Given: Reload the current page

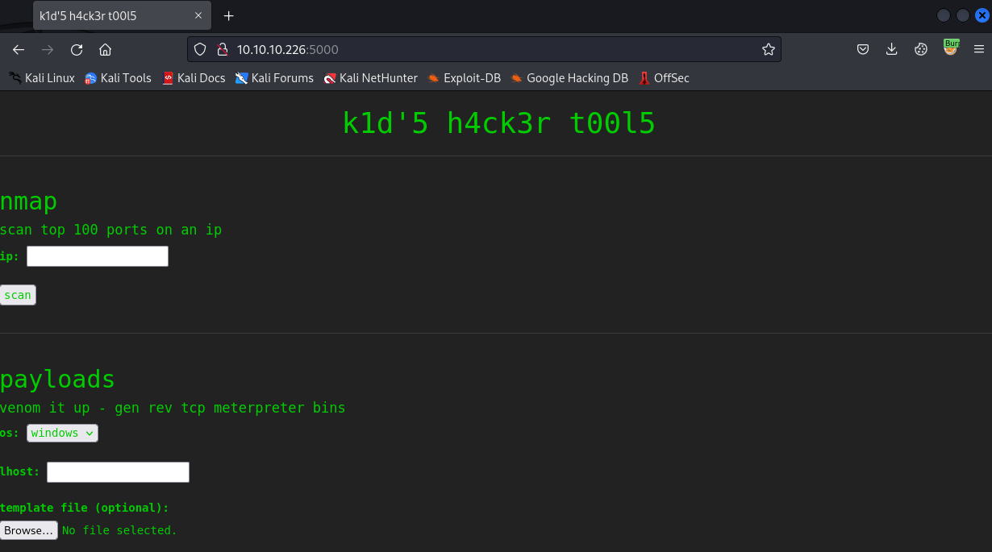Looking at the screenshot, I should pos(76,49).
